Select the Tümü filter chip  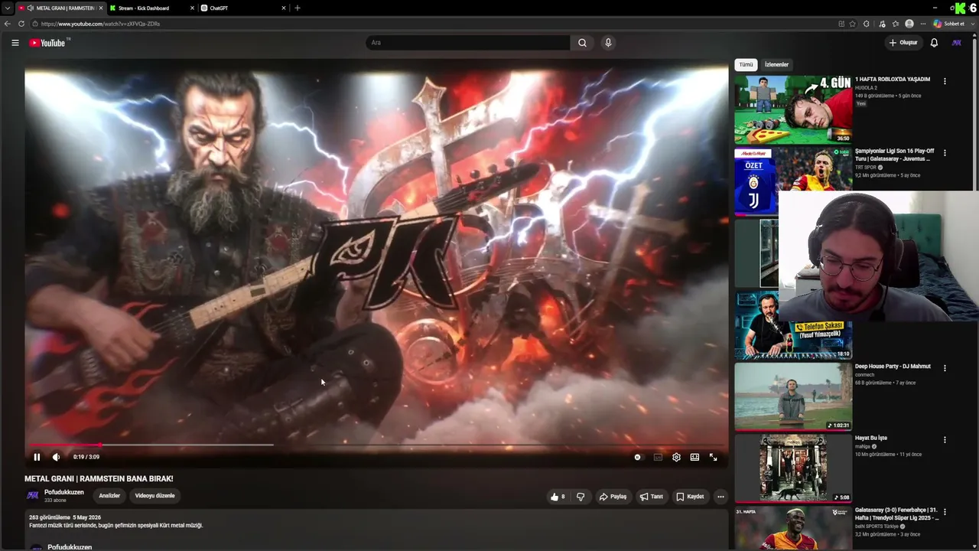[746, 65]
